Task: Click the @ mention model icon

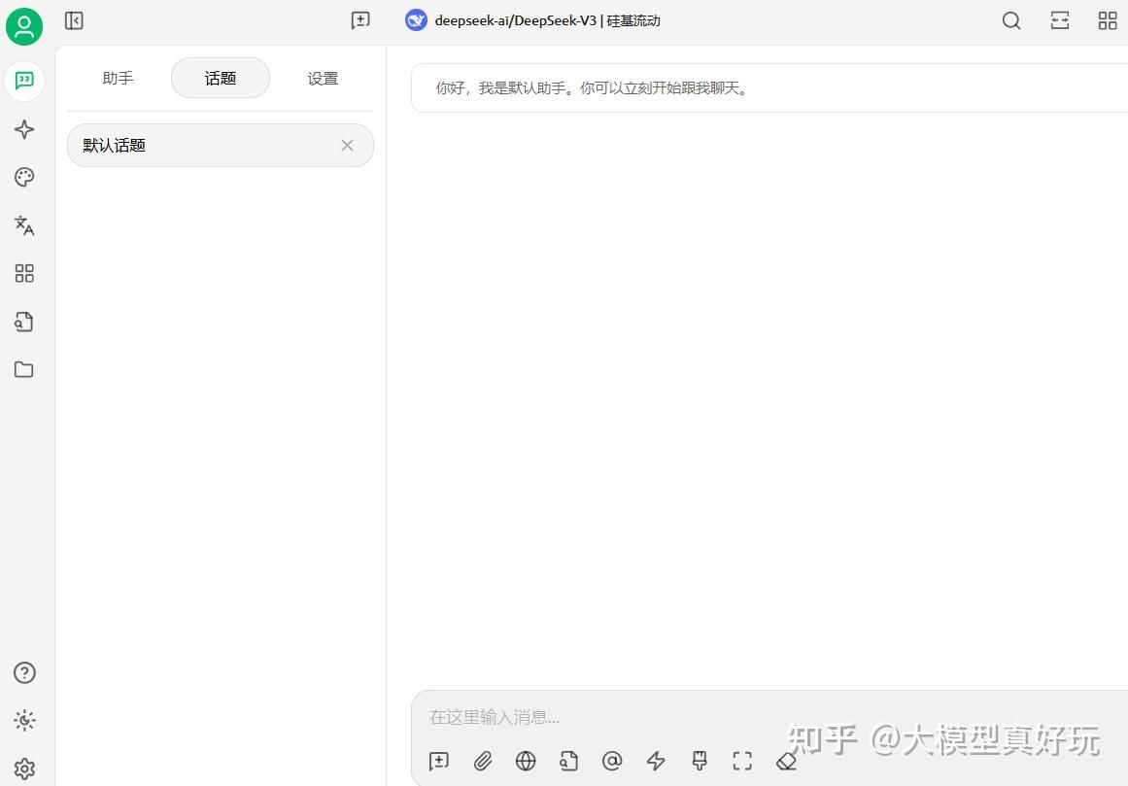Action: pyautogui.click(x=612, y=761)
